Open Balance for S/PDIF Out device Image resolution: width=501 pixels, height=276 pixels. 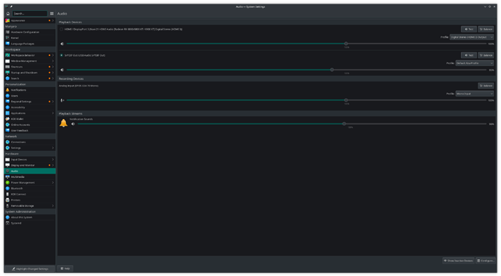click(x=486, y=55)
